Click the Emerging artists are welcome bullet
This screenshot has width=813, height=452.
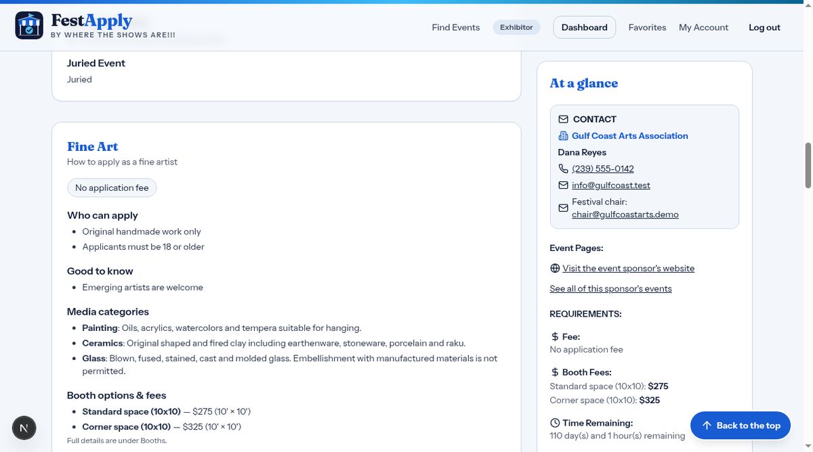[x=143, y=288]
